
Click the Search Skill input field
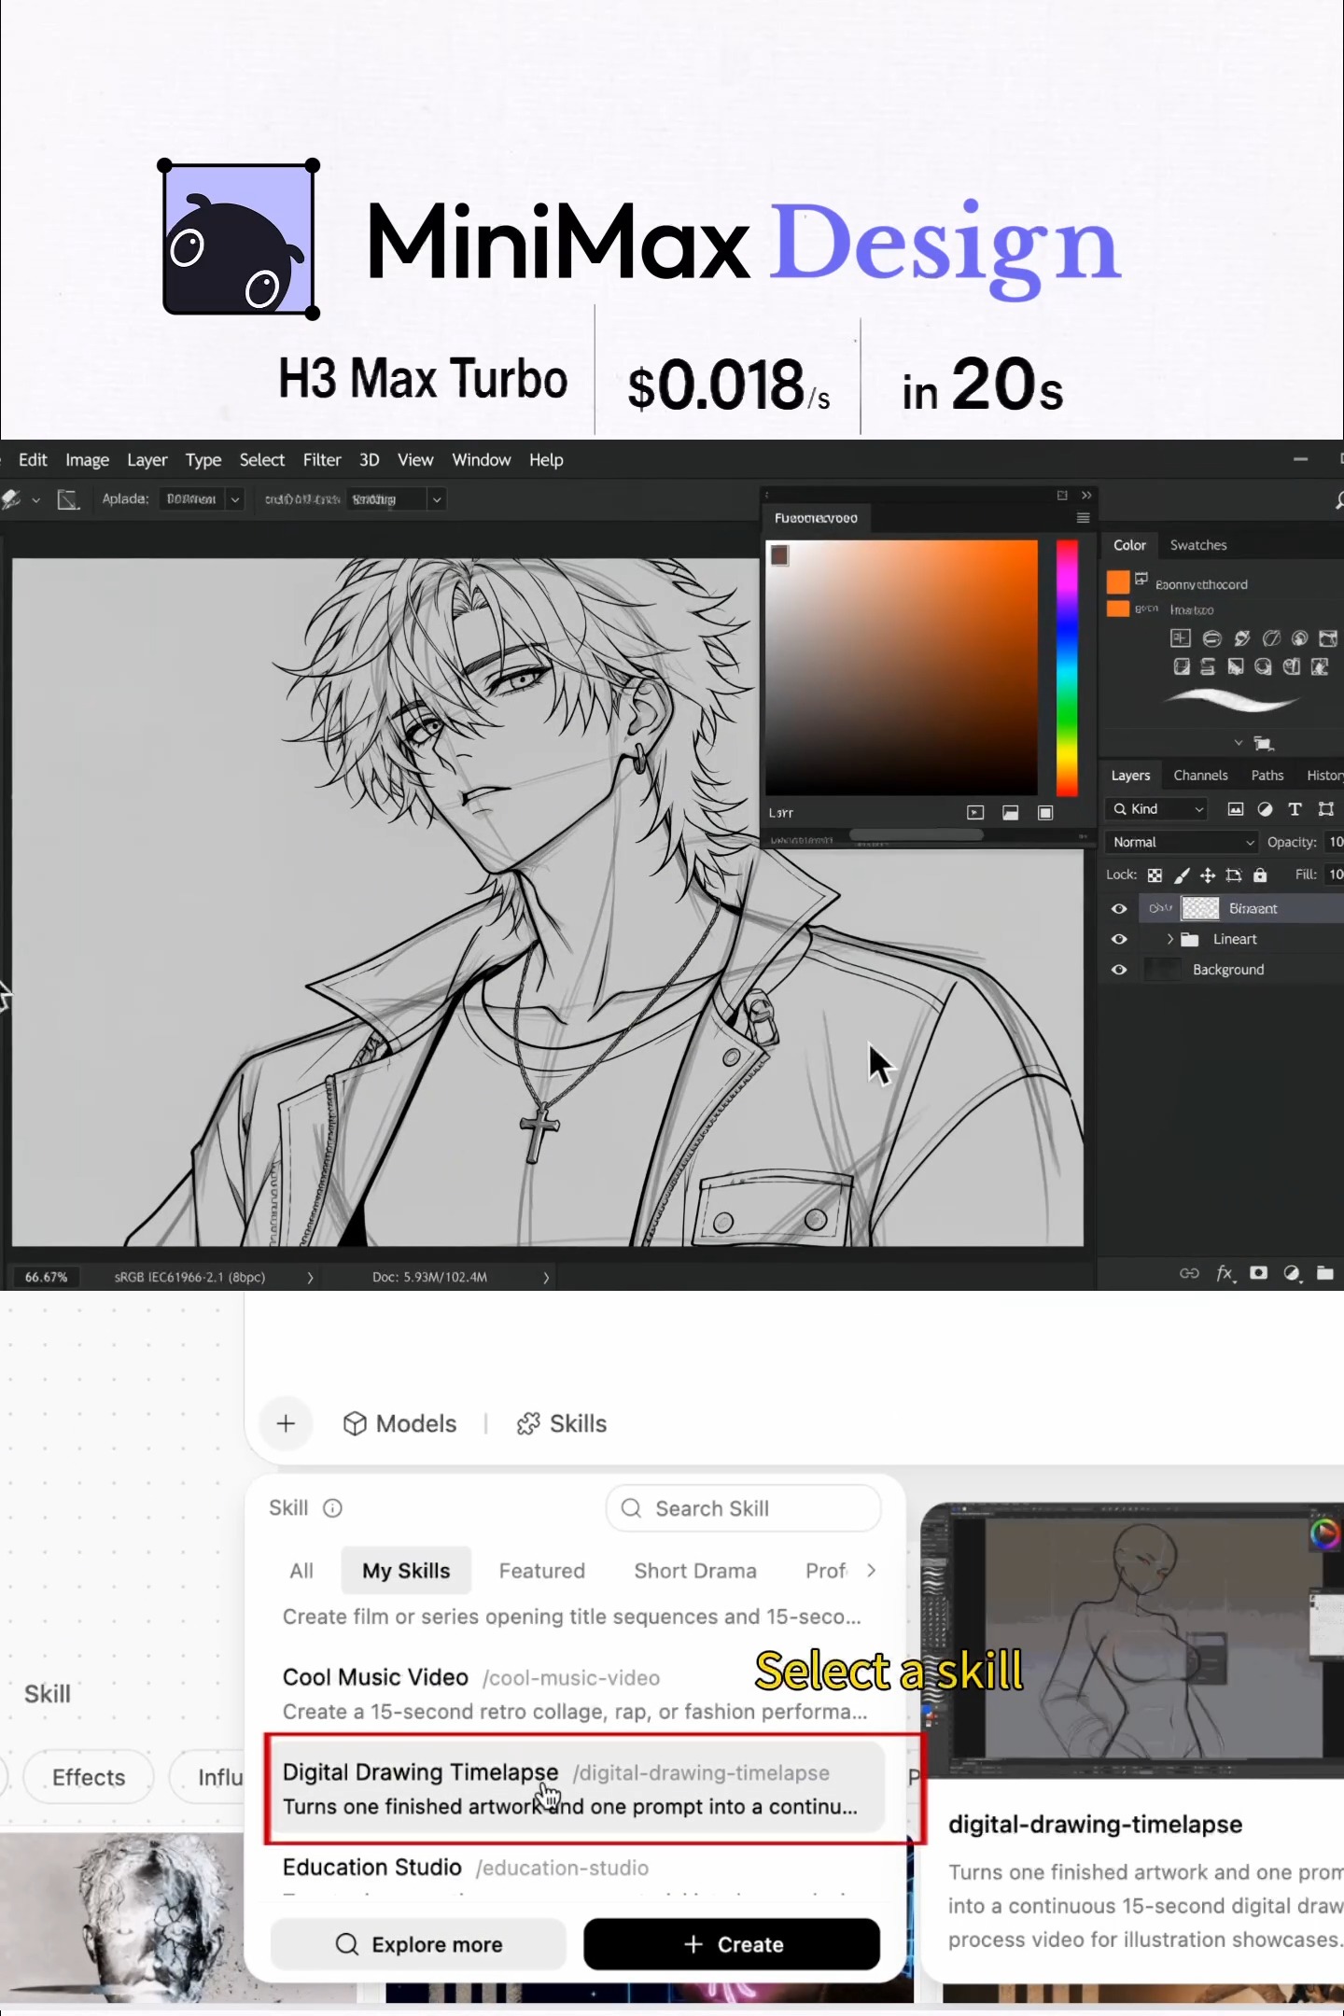[744, 1508]
